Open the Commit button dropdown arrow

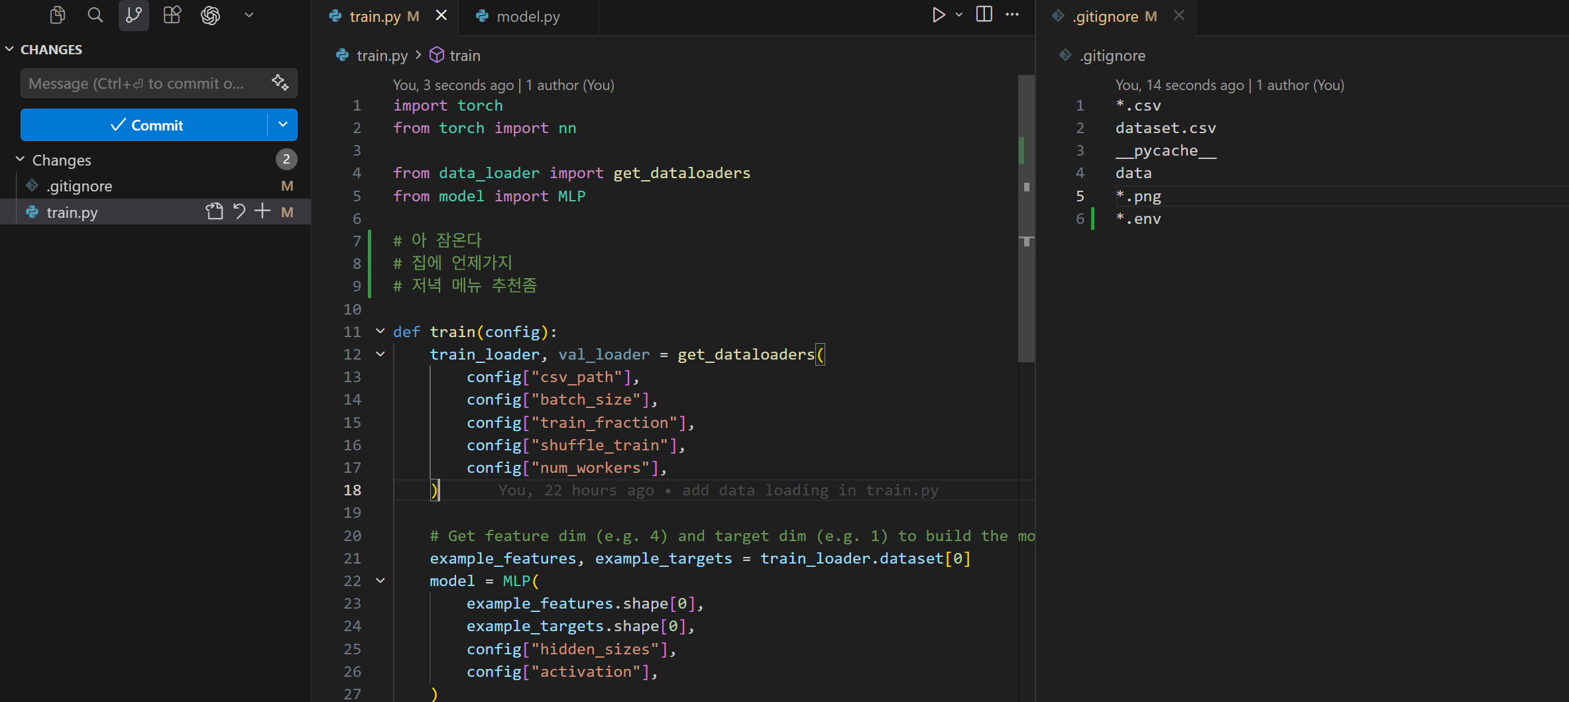(x=282, y=125)
